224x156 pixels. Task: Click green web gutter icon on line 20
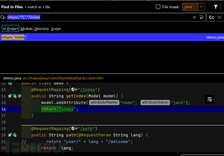pos(15,135)
